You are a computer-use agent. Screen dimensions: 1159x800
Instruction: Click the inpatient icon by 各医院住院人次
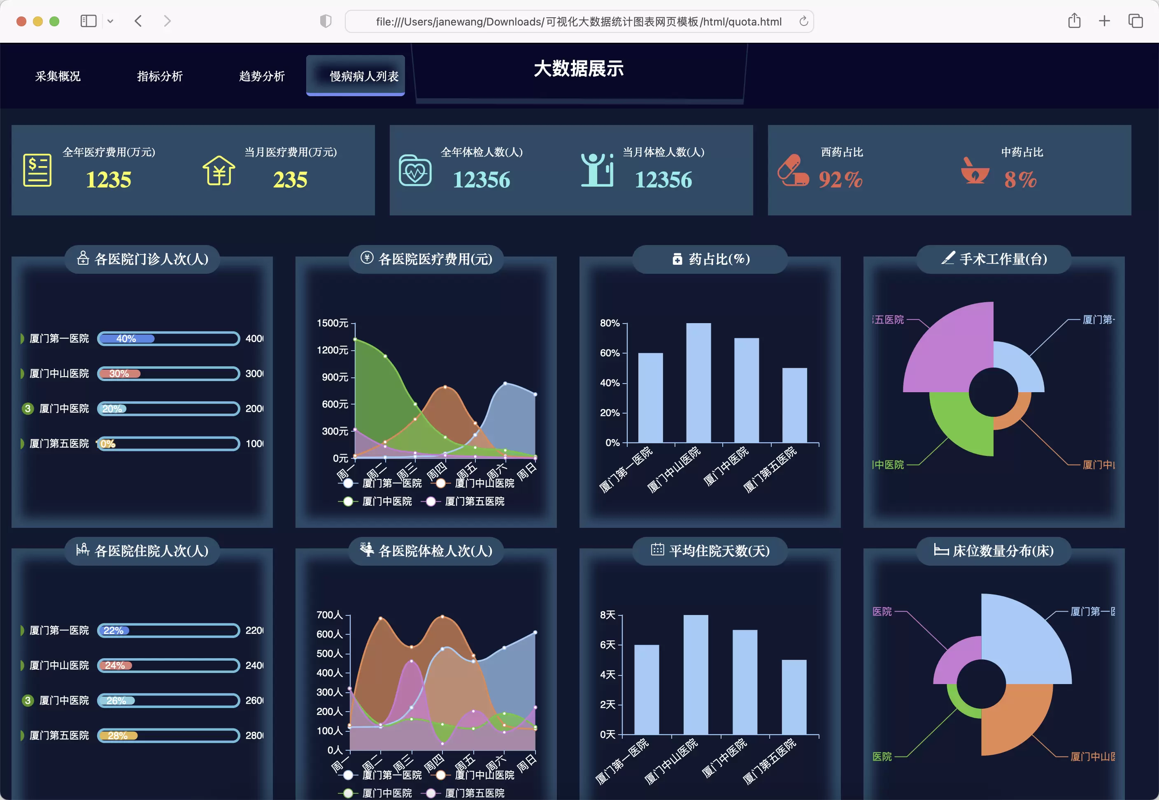[x=83, y=549]
